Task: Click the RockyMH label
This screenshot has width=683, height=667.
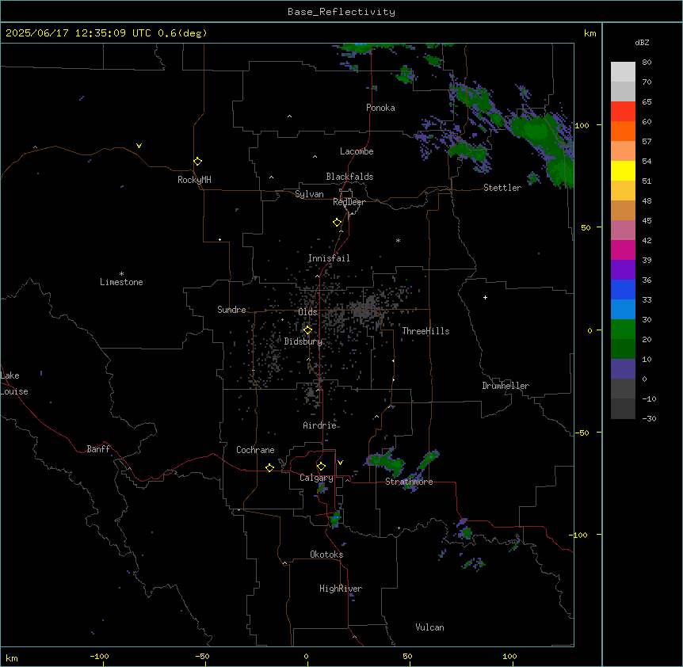Action: (194, 180)
